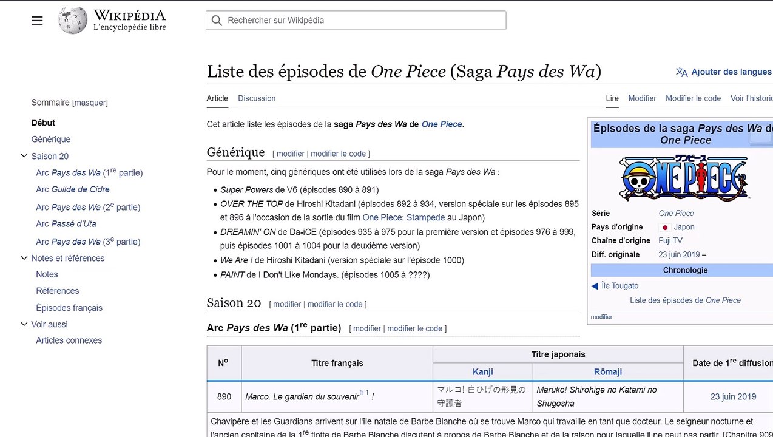The image size is (773, 437).
Task: Open the Île Tougato chronology link
Action: (620, 286)
